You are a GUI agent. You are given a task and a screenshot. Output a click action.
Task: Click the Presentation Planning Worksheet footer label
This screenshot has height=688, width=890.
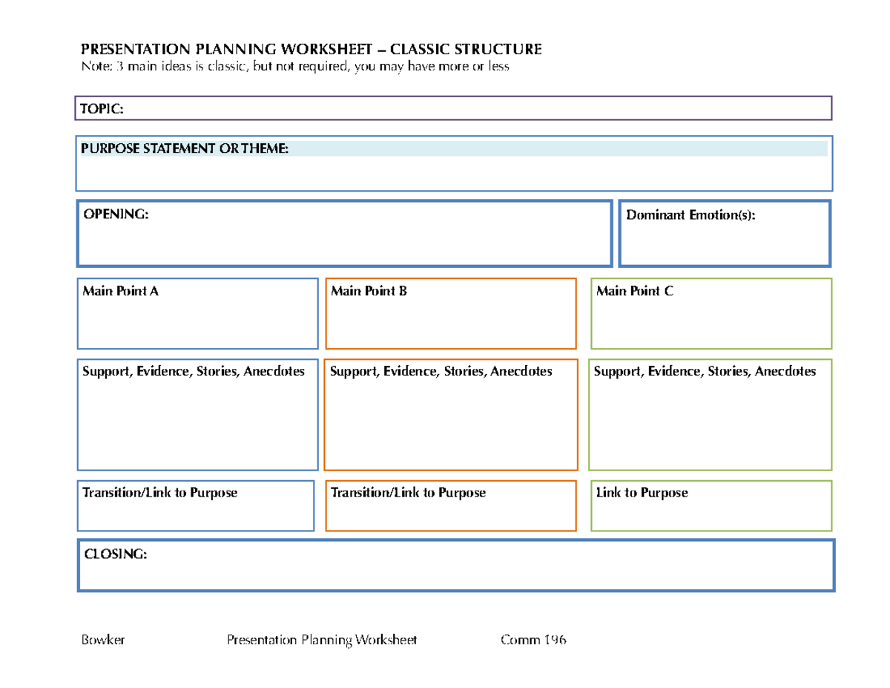[322, 639]
